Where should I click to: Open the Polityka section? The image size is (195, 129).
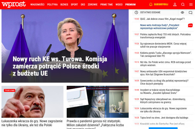click(52, 5)
